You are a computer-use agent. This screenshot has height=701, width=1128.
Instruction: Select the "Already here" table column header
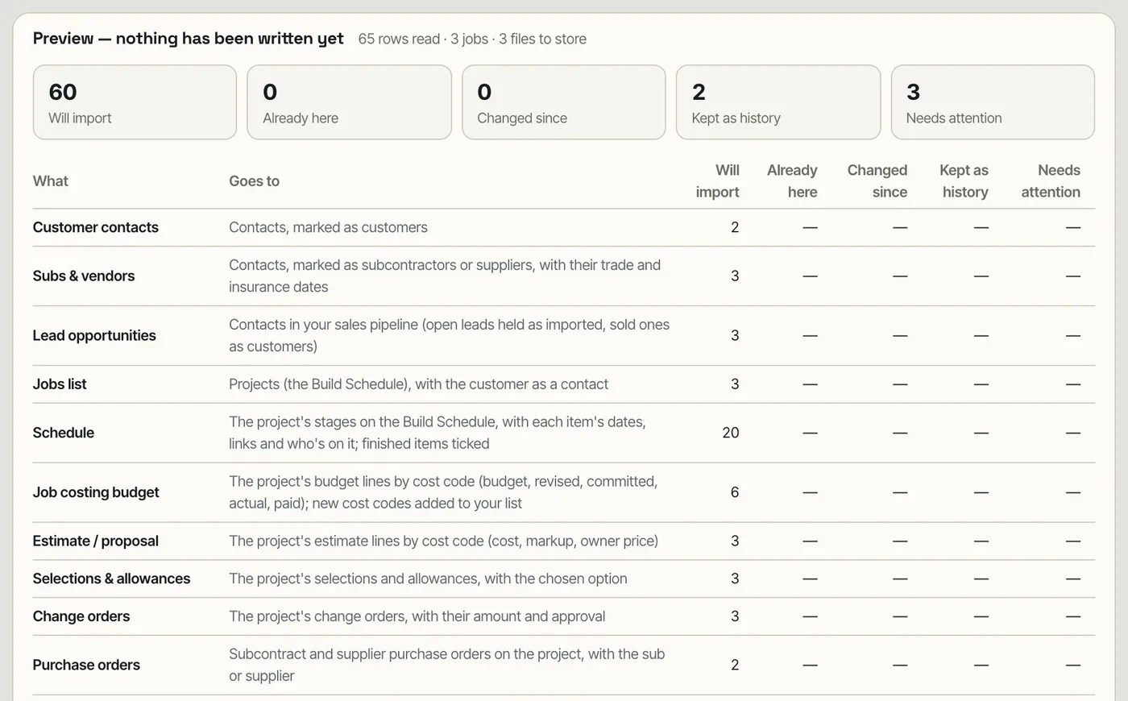[792, 181]
